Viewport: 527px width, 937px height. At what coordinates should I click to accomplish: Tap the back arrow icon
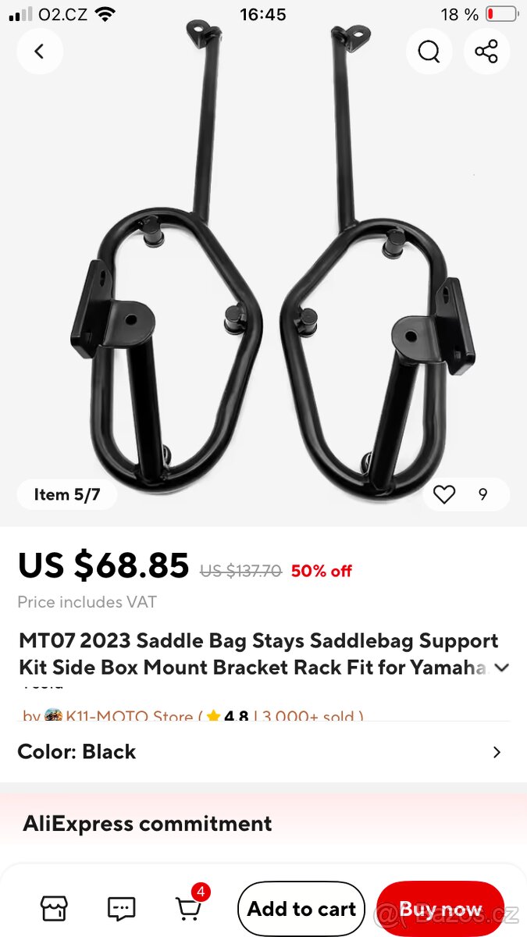tap(40, 52)
